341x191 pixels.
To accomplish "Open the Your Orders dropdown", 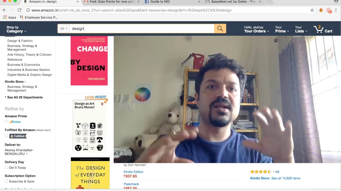I will 256,29.
